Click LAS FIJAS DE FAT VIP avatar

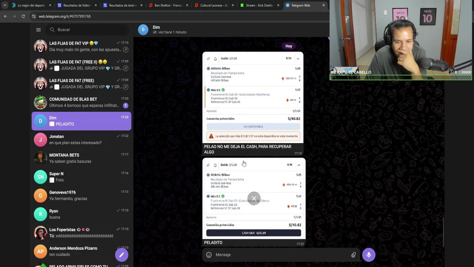click(x=40, y=46)
